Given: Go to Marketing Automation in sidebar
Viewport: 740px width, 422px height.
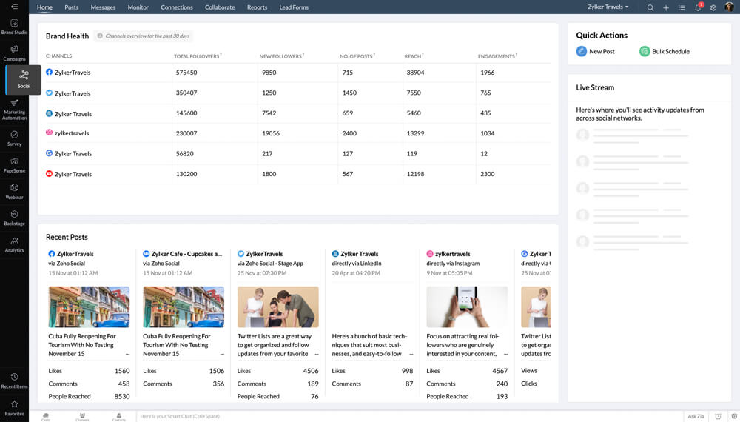Looking at the screenshot, I should point(14,110).
